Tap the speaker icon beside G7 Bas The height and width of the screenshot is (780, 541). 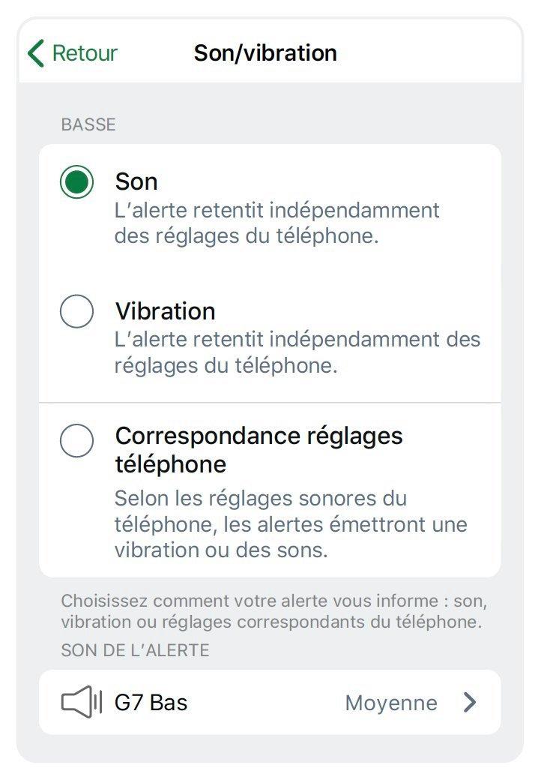click(x=82, y=702)
